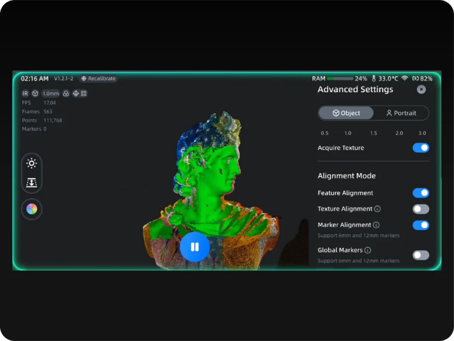Click the four-circles marker icon

click(x=84, y=93)
